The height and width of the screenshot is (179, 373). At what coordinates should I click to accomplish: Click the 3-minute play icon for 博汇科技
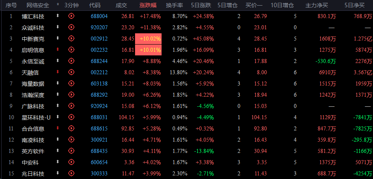[72, 16]
